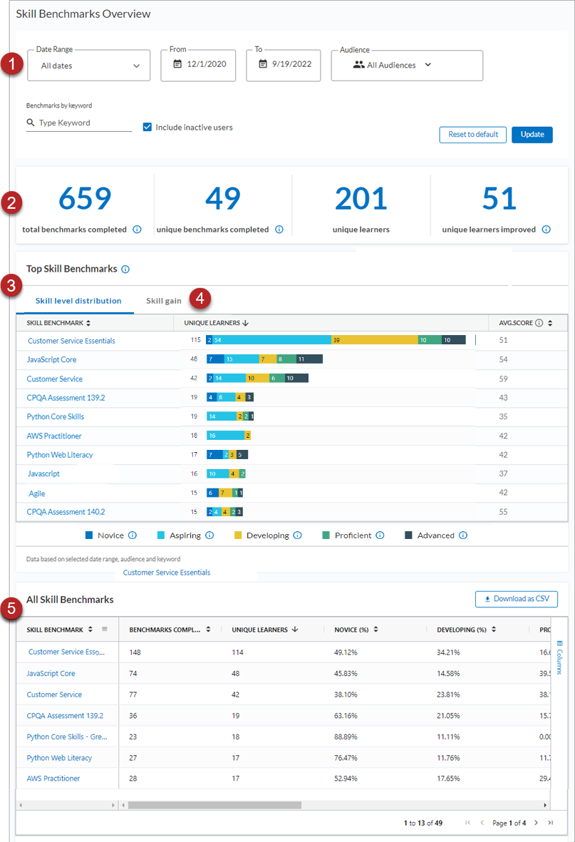Click the info icon beside unique learners improved
This screenshot has width=575, height=842.
pos(546,230)
